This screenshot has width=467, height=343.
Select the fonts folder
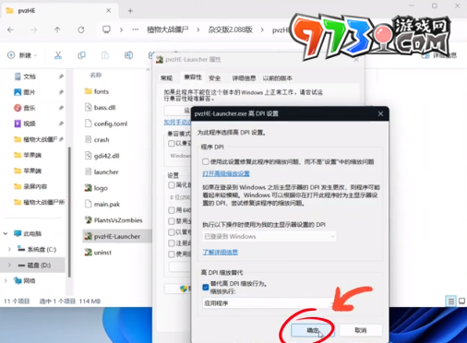click(x=97, y=91)
